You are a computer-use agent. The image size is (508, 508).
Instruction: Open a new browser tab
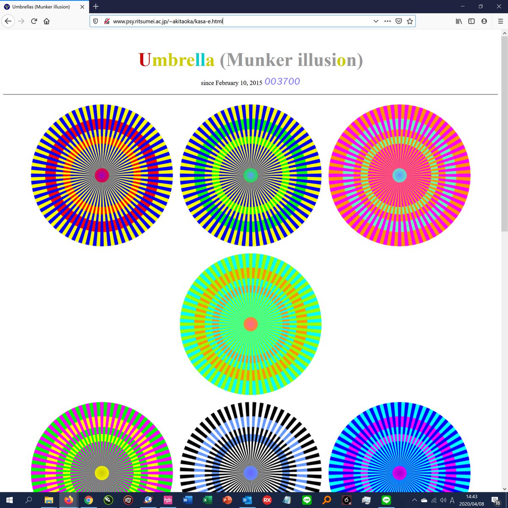point(96,6)
